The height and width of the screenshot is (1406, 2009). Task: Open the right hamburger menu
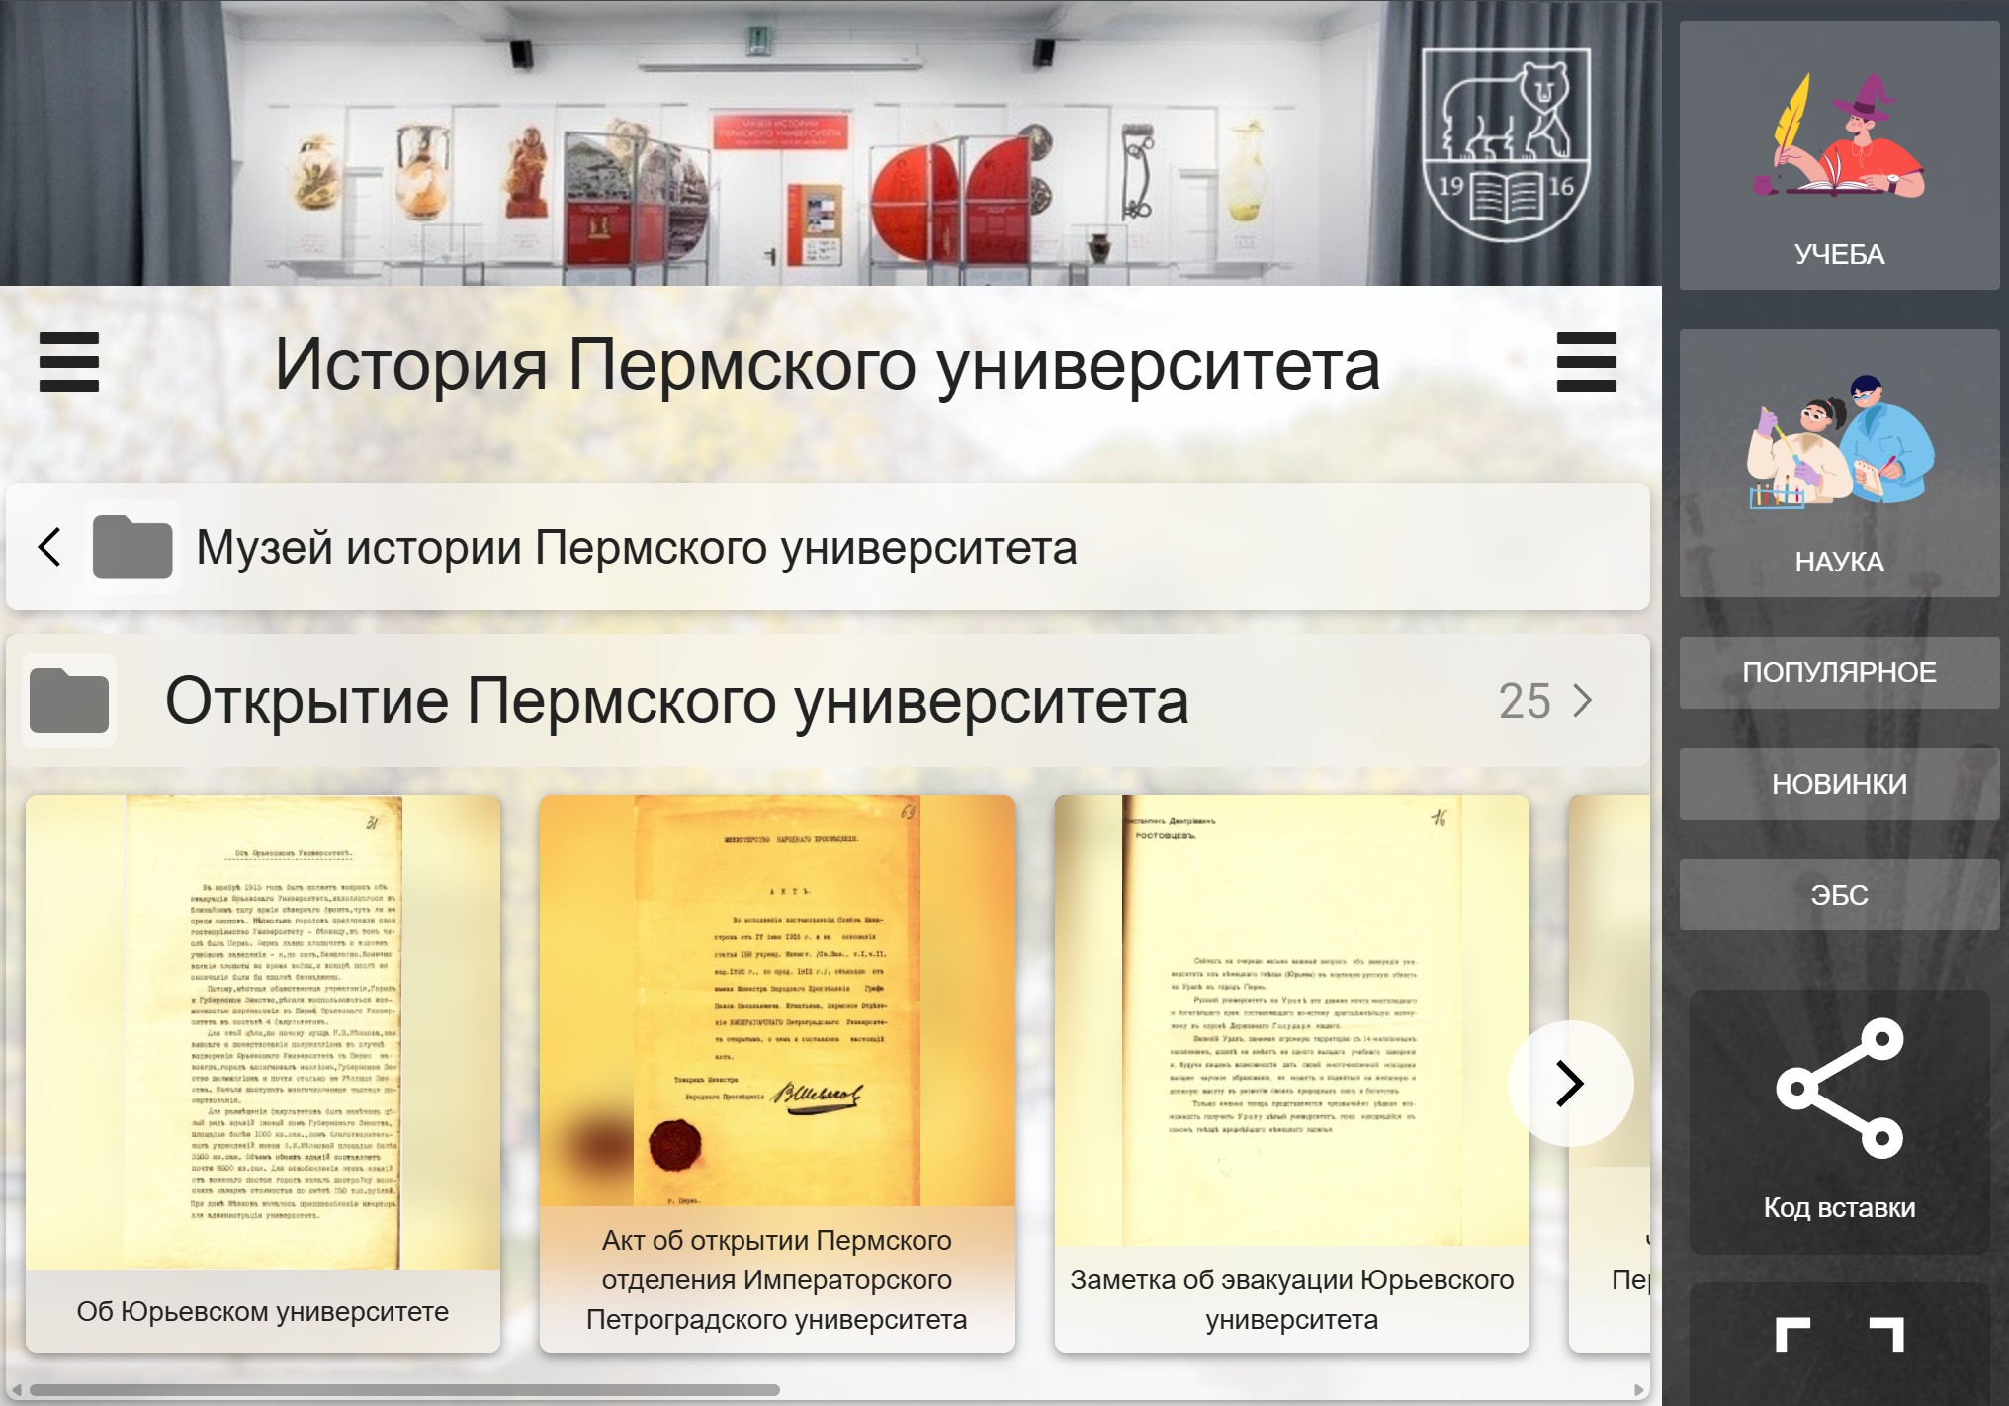[1586, 362]
